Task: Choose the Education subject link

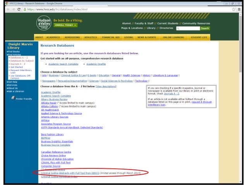Action: pyautogui.click(x=104, y=75)
